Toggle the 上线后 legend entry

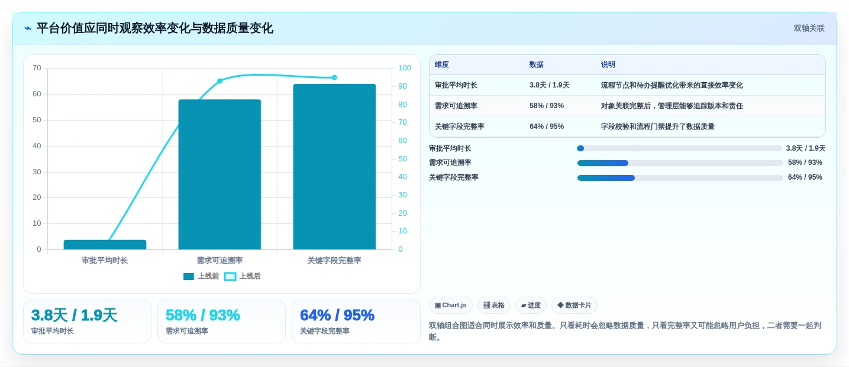(243, 276)
